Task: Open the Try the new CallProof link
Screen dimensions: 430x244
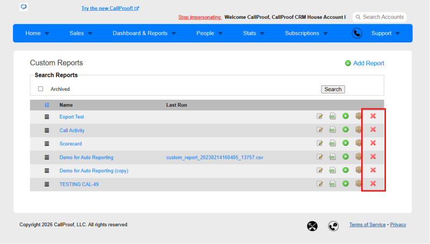Action: tap(110, 8)
